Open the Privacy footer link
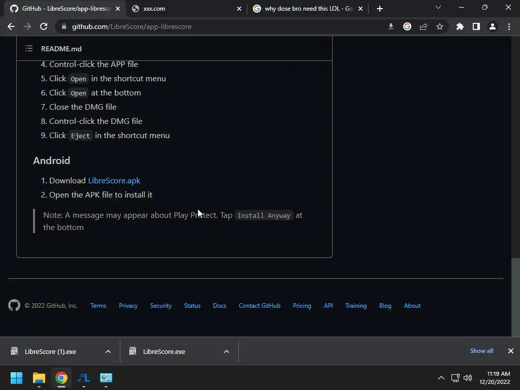The height and width of the screenshot is (390, 520). pyautogui.click(x=128, y=306)
